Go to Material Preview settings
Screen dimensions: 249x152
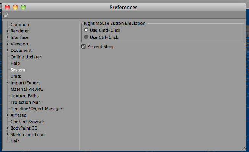27,89
